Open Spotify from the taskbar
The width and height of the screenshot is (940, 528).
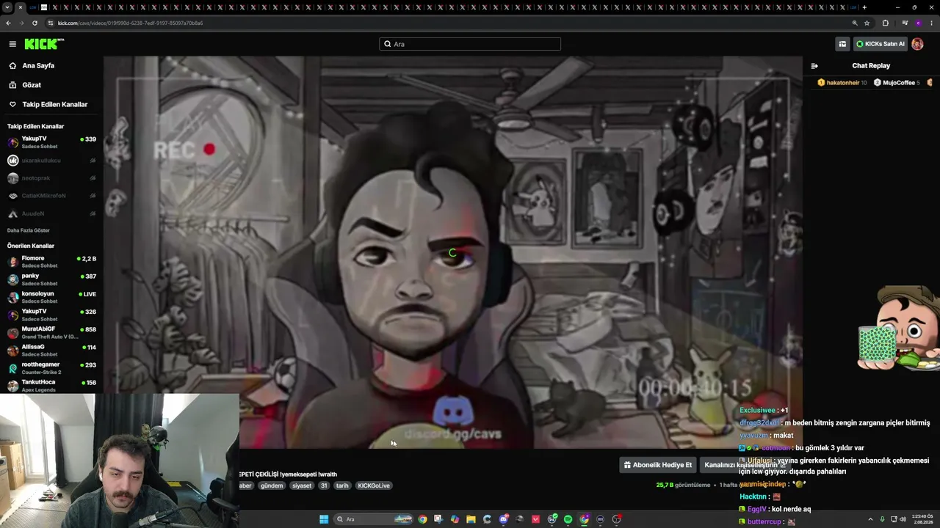[x=568, y=519]
